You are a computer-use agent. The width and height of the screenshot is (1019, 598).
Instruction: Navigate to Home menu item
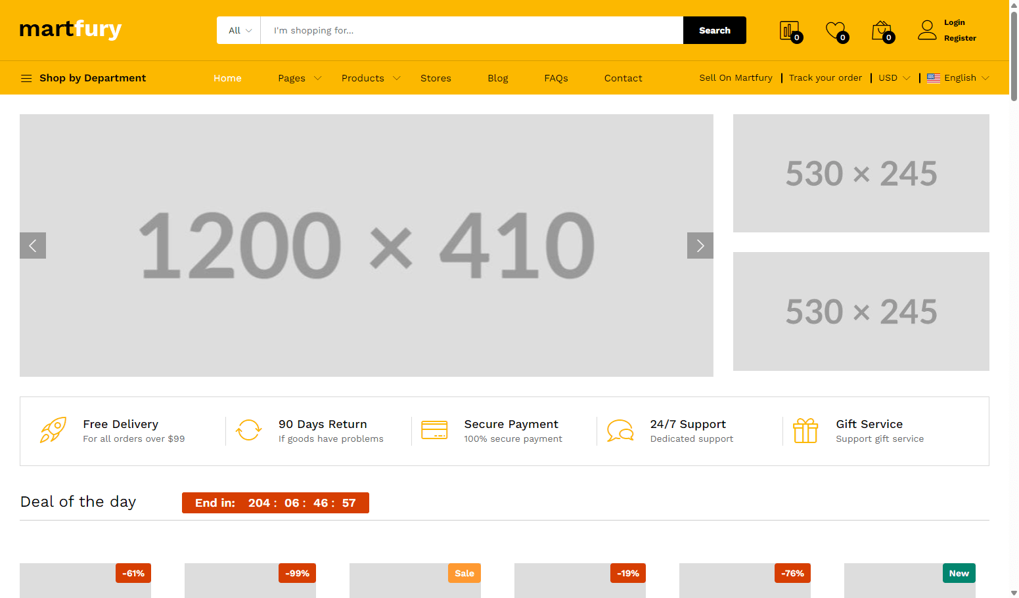coord(227,78)
